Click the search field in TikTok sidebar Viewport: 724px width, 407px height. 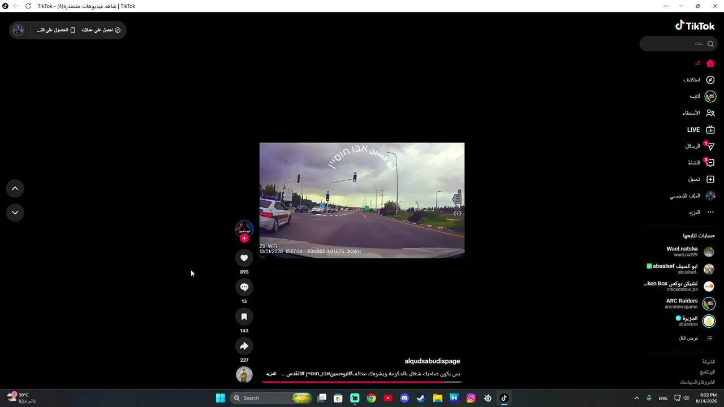[x=678, y=44]
